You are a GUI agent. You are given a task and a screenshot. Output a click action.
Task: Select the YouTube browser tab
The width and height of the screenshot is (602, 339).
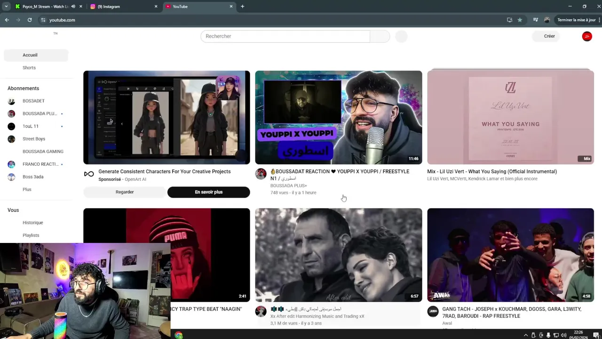pyautogui.click(x=199, y=7)
